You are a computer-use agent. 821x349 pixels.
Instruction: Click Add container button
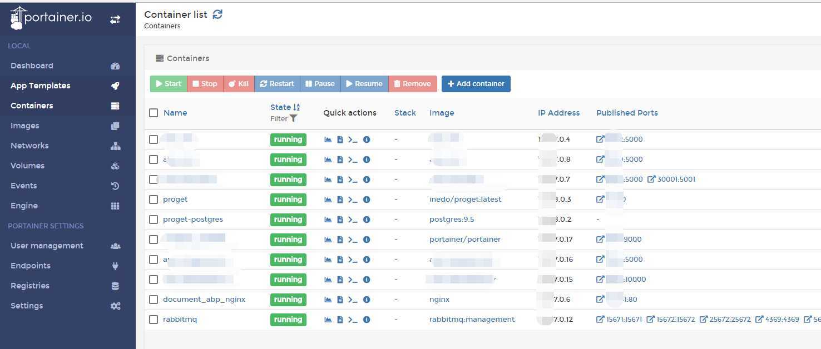476,84
